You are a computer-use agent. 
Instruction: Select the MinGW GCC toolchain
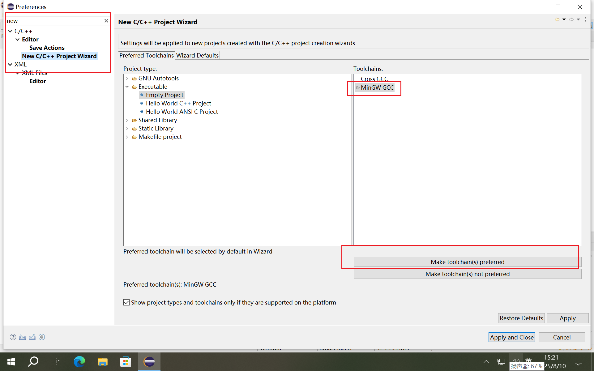(377, 87)
